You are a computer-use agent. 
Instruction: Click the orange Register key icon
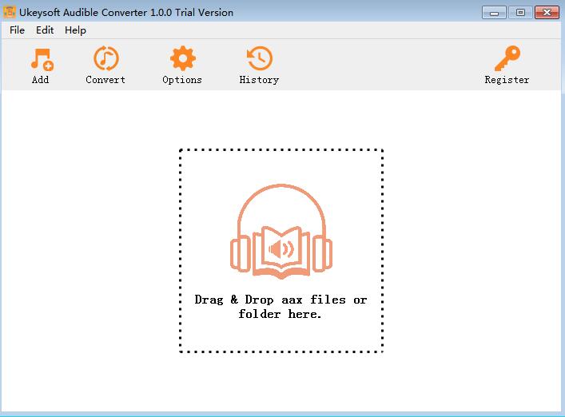507,58
